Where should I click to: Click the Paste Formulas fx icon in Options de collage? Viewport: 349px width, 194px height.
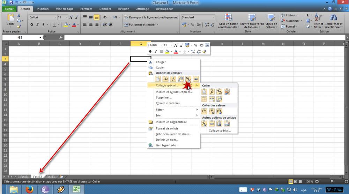(173, 79)
